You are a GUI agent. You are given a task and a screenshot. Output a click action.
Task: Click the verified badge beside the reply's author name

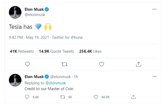pos(47,77)
